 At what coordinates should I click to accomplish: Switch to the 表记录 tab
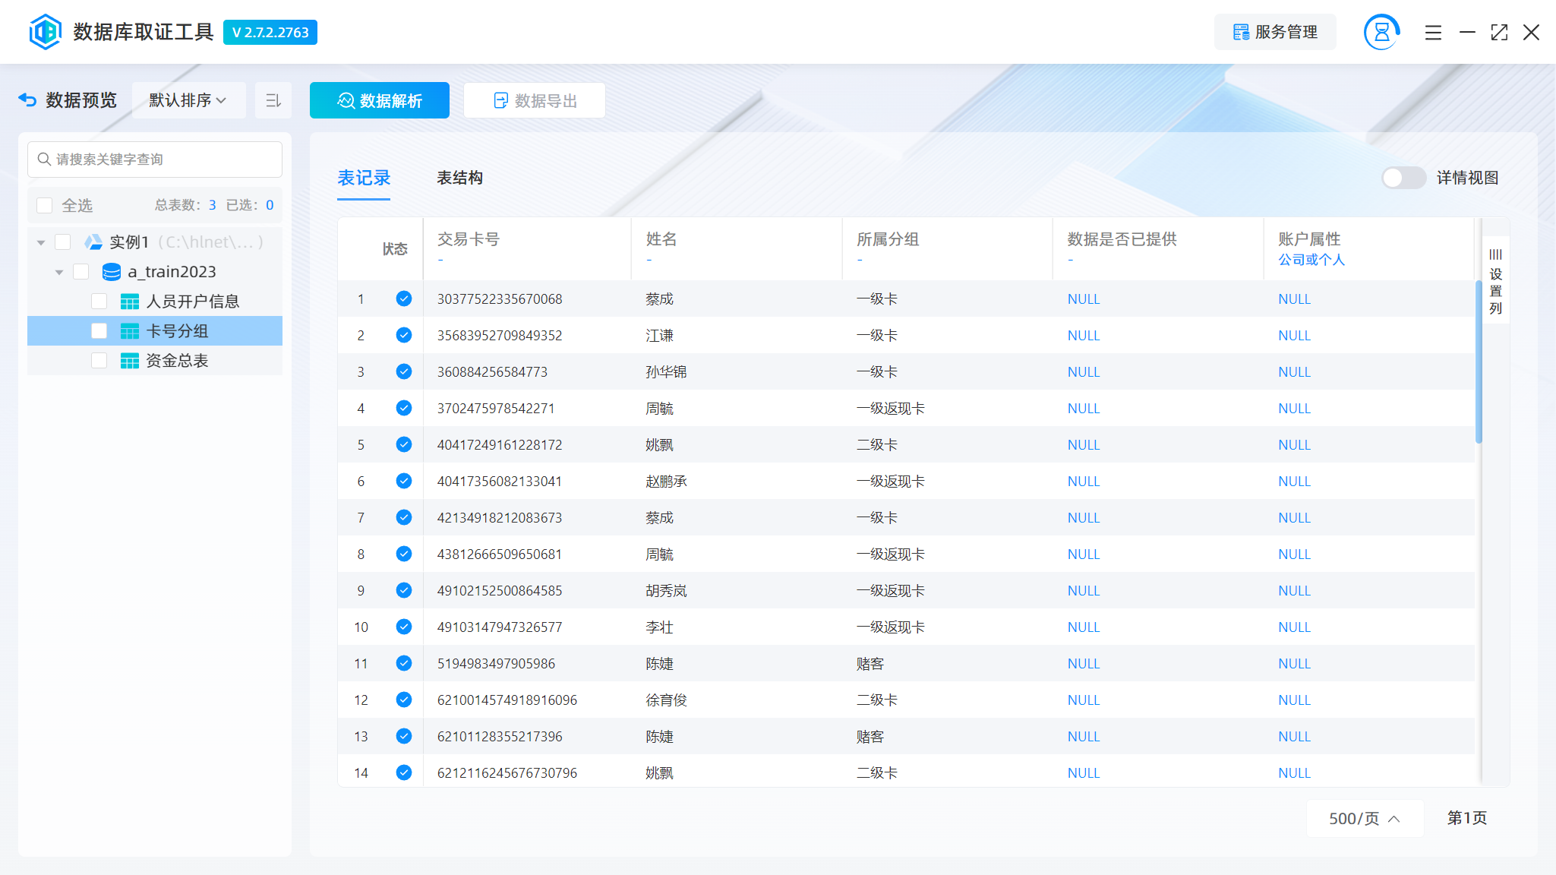(364, 178)
